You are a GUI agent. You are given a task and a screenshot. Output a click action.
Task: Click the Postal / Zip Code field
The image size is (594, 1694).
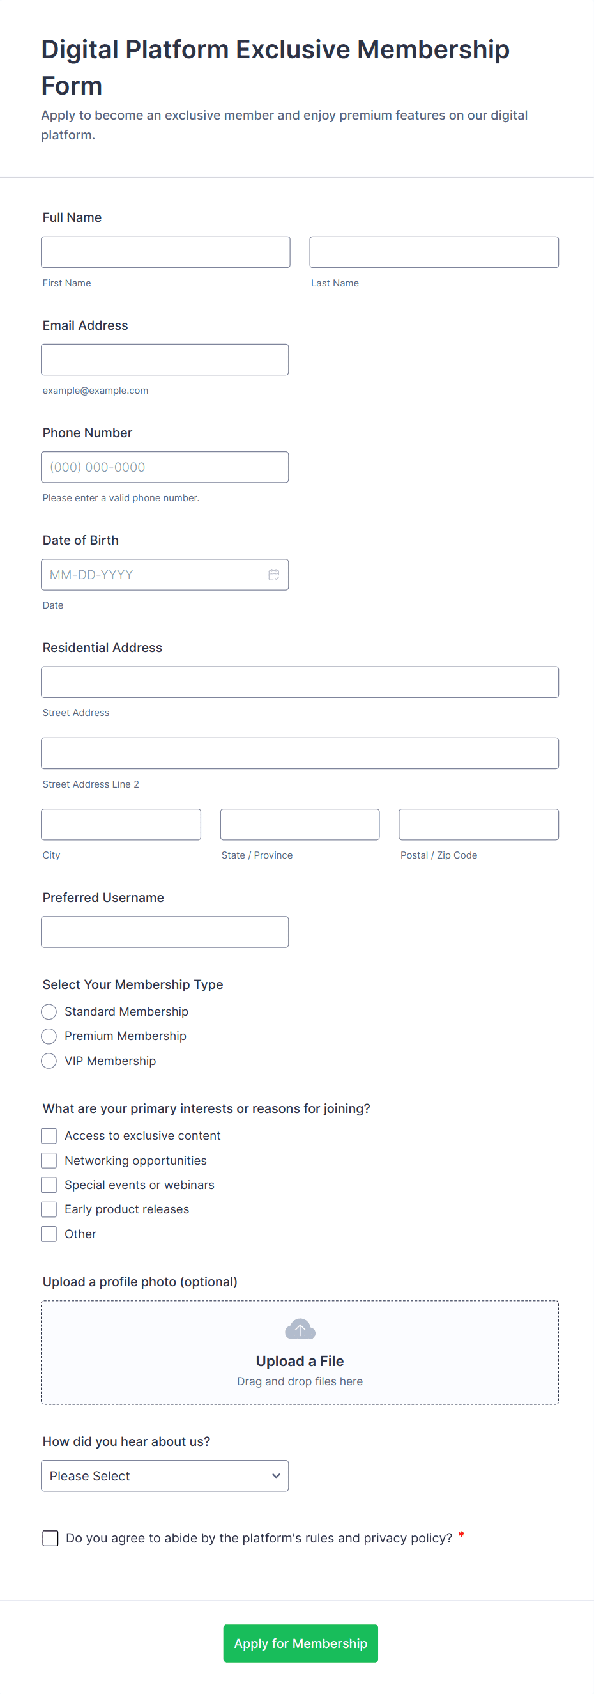pos(478,825)
